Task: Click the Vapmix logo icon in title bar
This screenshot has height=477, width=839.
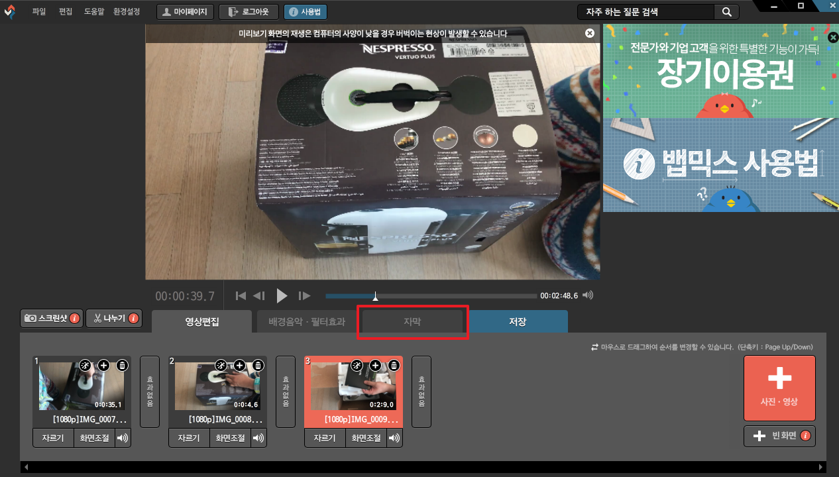Action: tap(10, 11)
